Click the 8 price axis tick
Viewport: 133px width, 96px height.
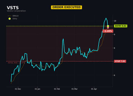coord(114,48)
